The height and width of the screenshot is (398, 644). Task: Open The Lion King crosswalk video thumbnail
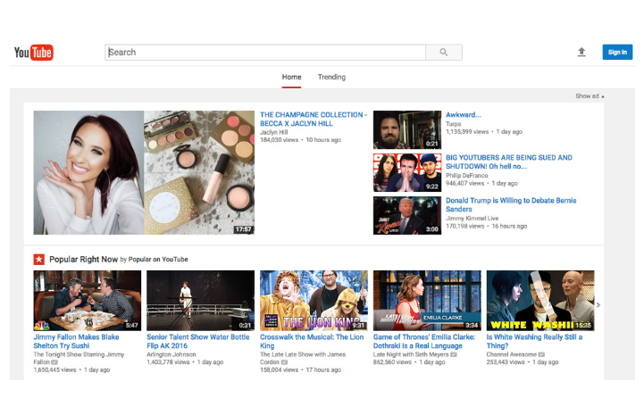point(314,301)
